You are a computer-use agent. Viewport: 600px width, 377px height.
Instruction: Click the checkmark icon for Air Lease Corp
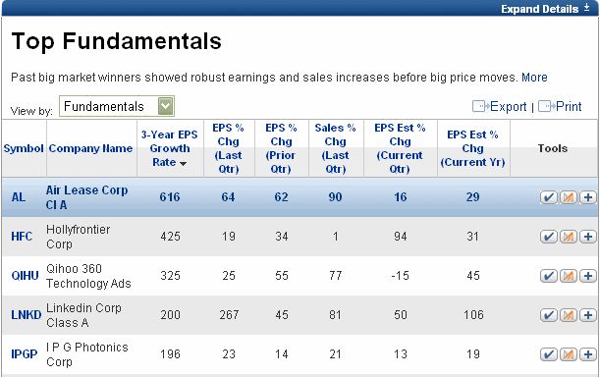(548, 197)
